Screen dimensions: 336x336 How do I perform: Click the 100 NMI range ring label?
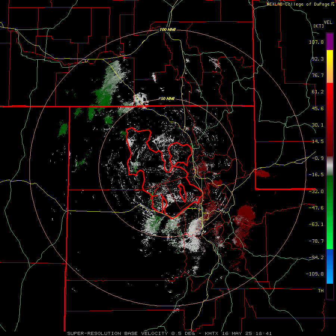tap(168, 29)
